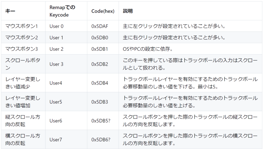
Task: Click the キー column header
Action: 10,12
